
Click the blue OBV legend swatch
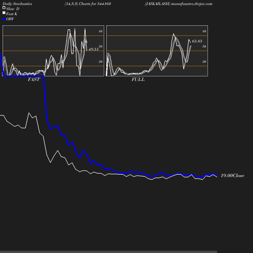(4, 19)
